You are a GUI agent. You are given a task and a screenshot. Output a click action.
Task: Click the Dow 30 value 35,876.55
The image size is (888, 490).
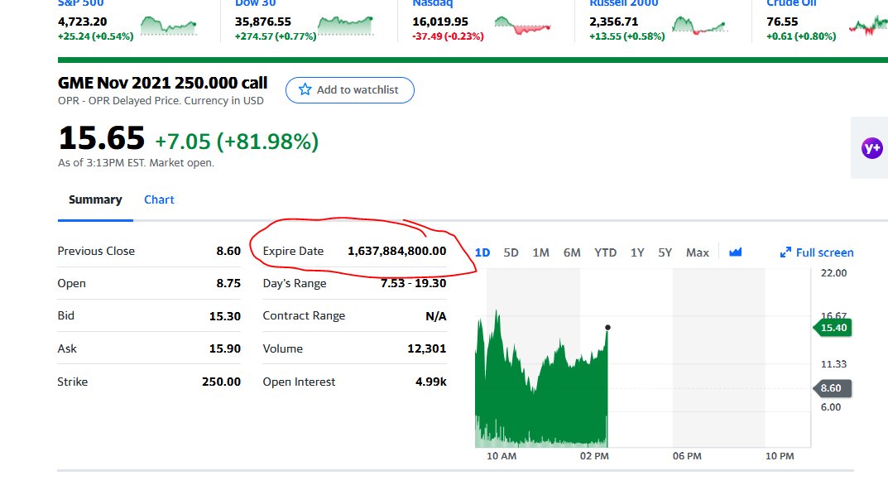pos(263,22)
